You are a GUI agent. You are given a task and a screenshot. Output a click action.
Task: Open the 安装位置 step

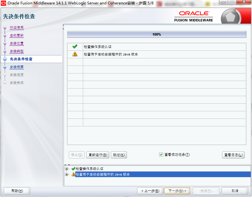point(17,43)
